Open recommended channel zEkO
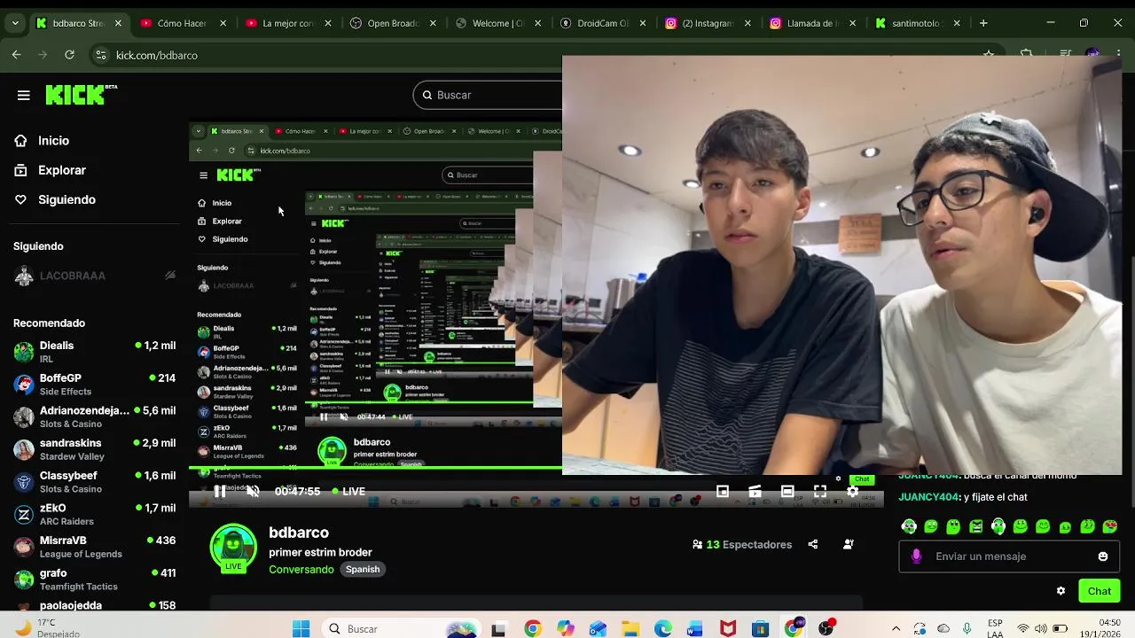The image size is (1135, 638). pyautogui.click(x=95, y=515)
